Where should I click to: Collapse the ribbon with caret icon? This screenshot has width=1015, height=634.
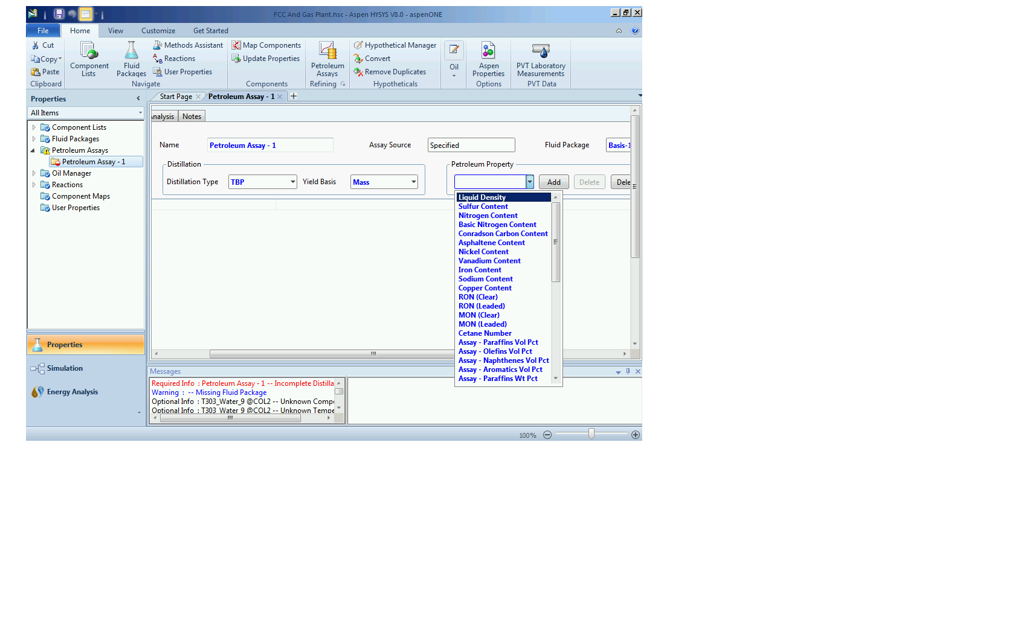pyautogui.click(x=619, y=31)
